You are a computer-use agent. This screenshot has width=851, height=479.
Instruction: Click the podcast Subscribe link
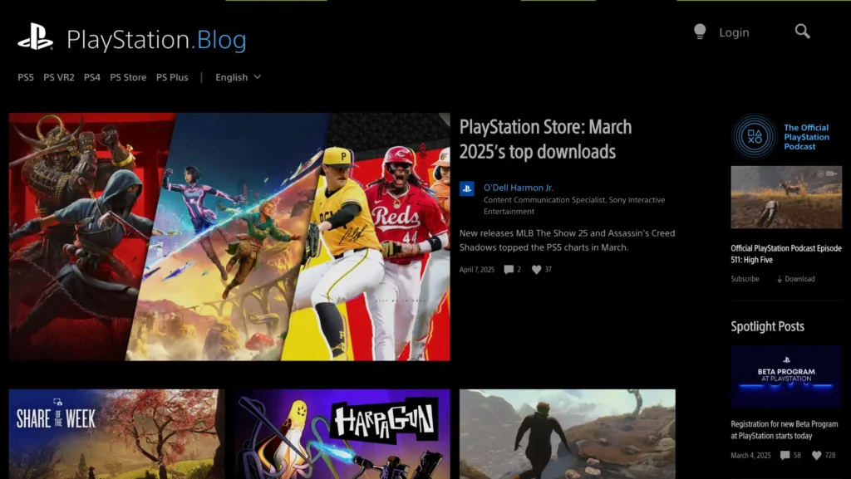[745, 279]
